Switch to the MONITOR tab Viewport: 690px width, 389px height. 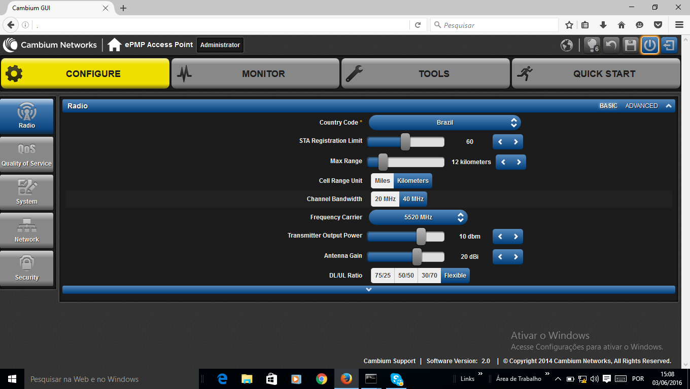(x=255, y=73)
